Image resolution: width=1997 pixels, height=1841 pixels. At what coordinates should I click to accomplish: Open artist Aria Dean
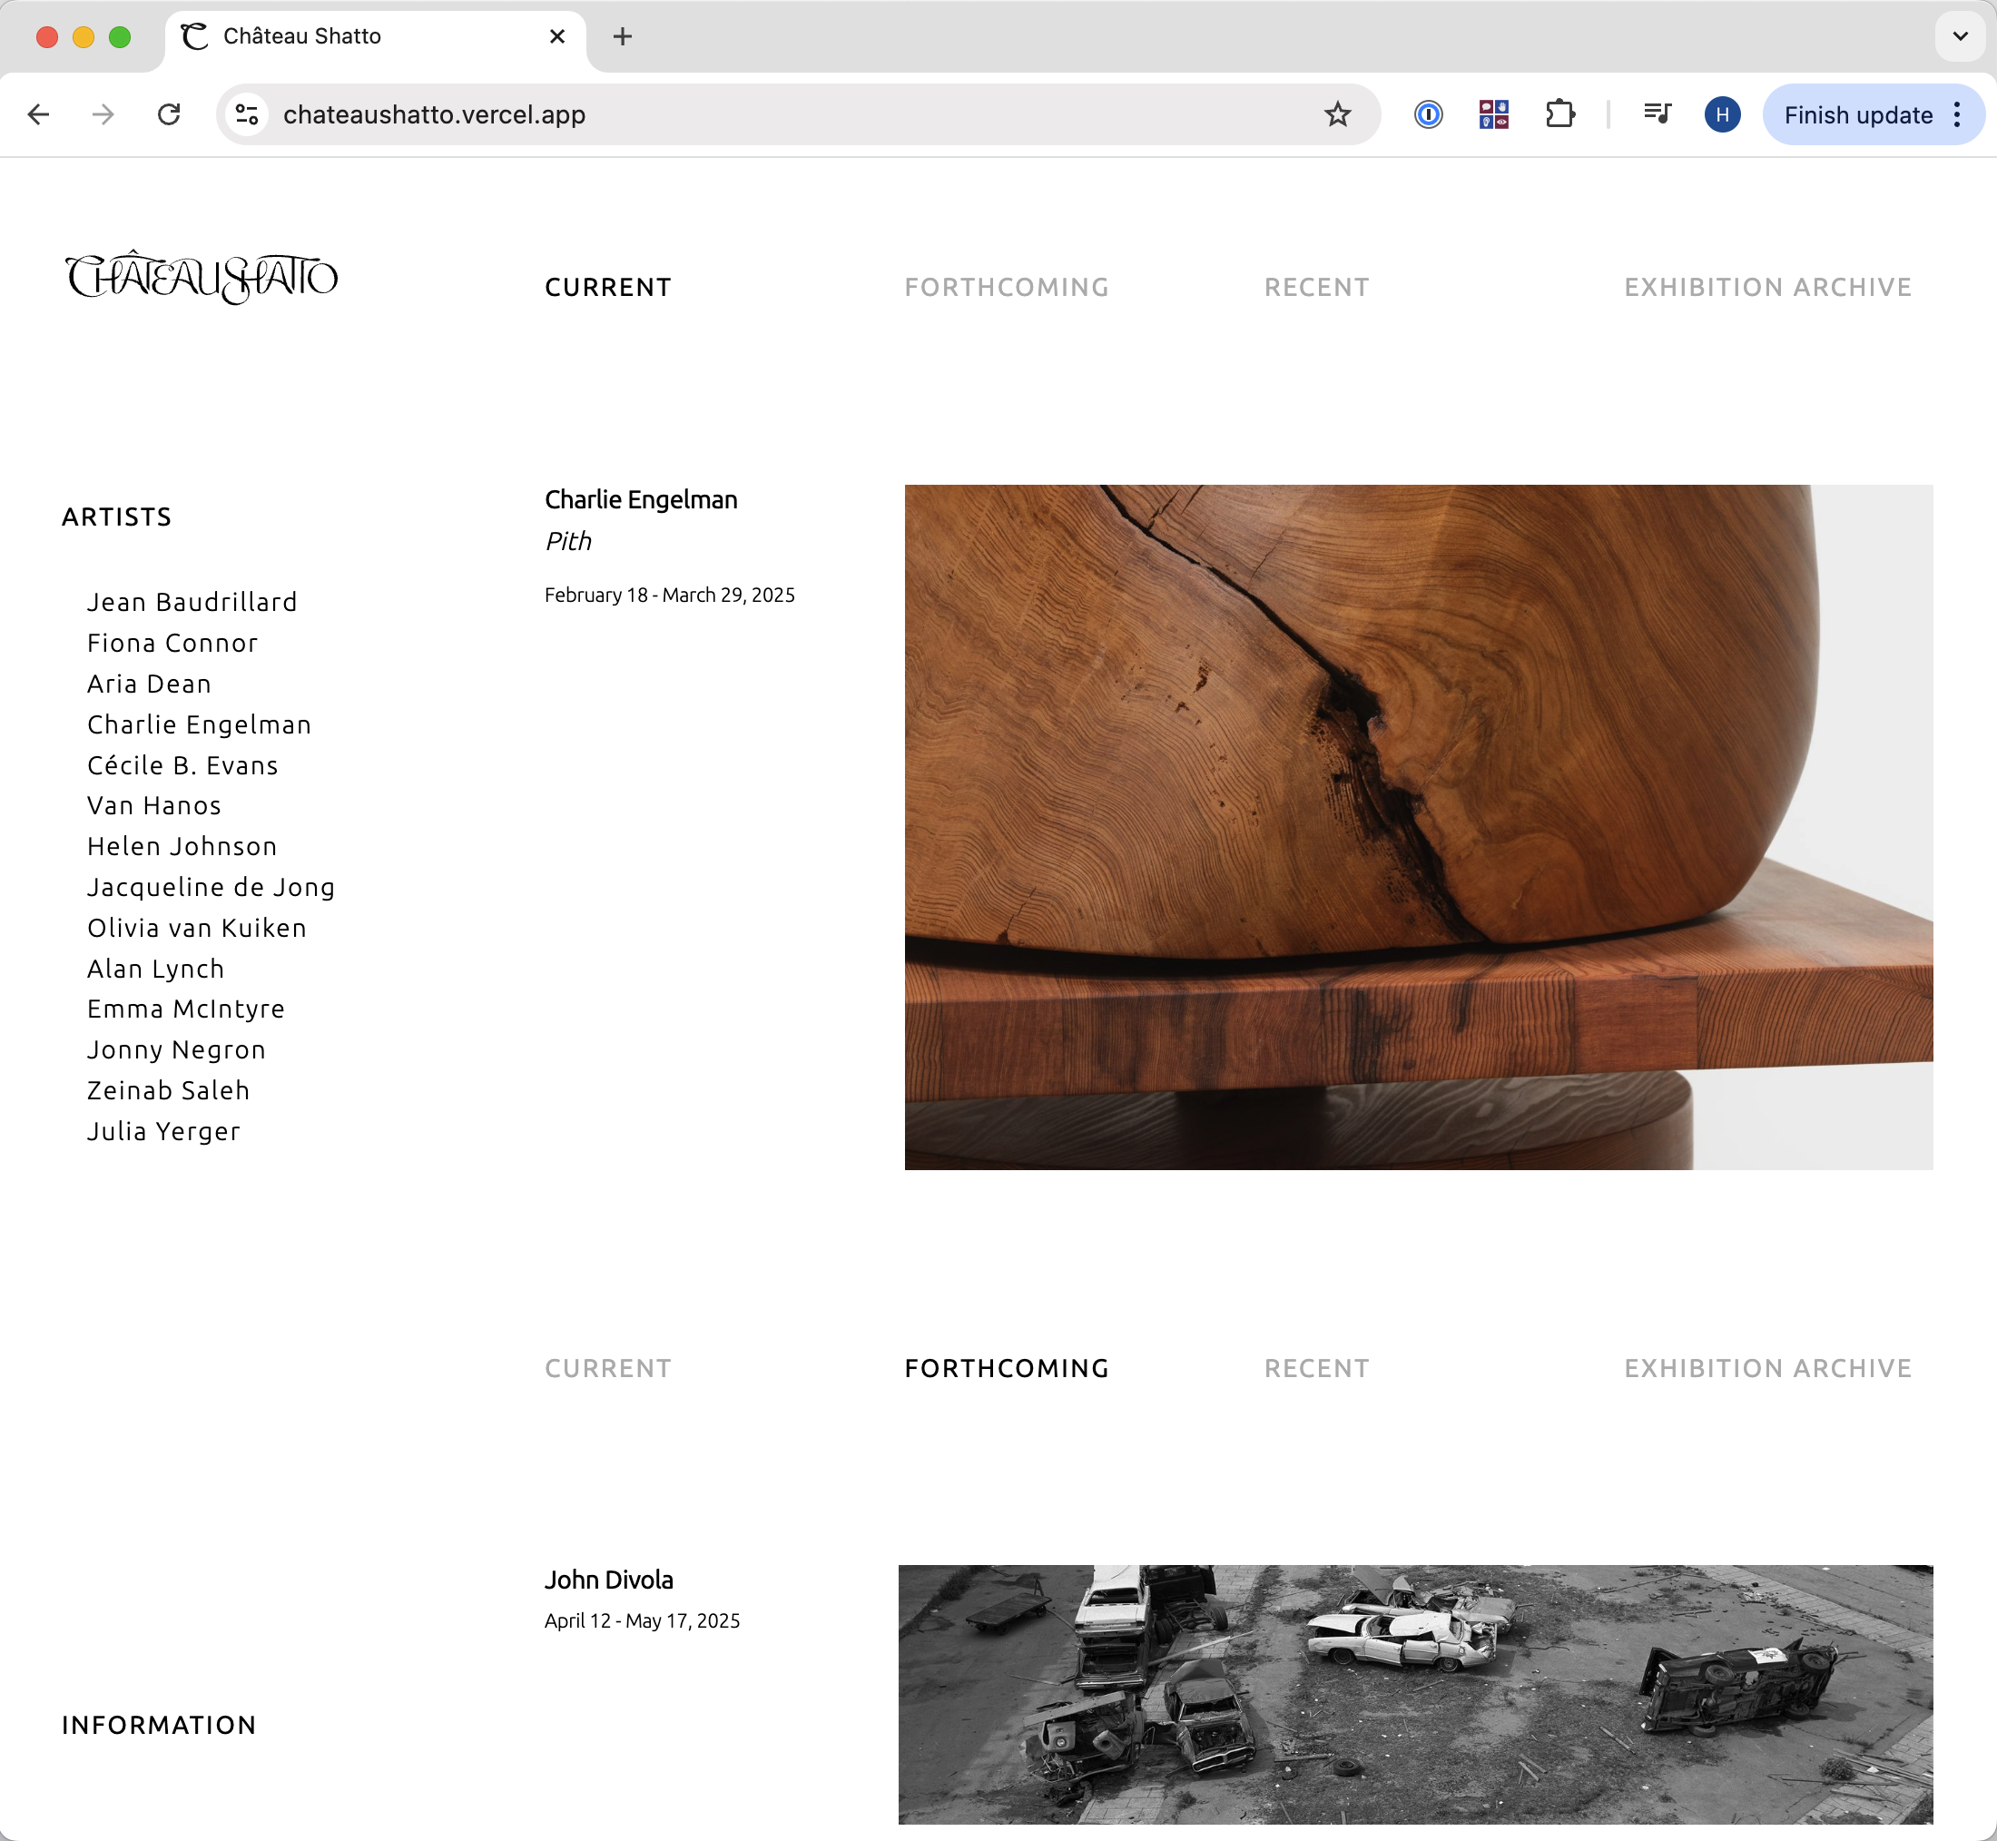[150, 684]
